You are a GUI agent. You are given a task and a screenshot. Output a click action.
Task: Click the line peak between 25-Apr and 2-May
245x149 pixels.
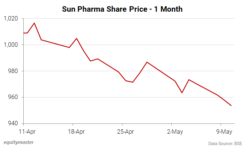[147, 62]
